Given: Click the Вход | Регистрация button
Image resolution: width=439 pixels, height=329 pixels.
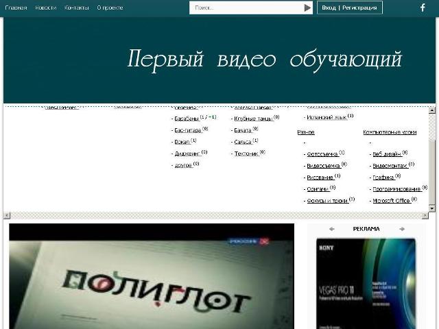Looking at the screenshot, I should pos(349,8).
